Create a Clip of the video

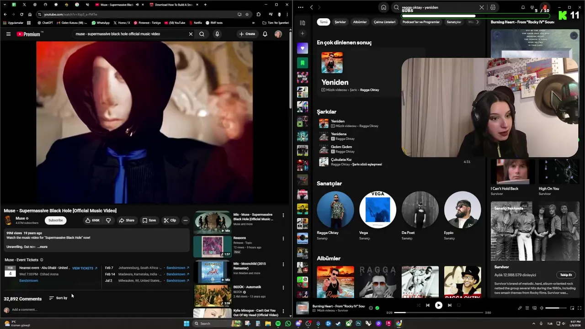point(170,220)
